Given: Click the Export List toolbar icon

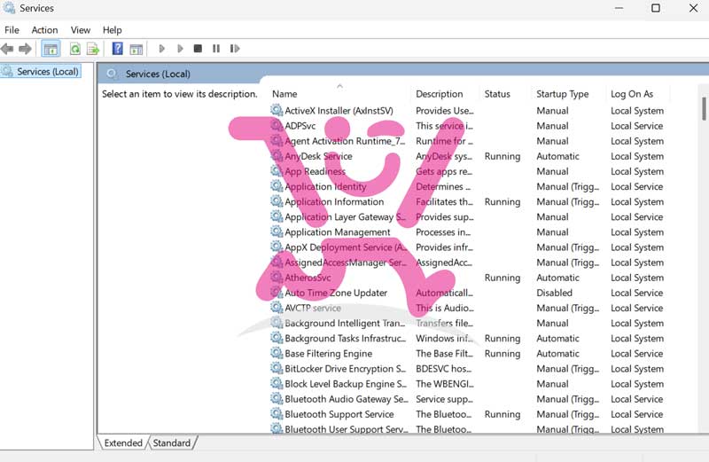Looking at the screenshot, I should click(93, 49).
